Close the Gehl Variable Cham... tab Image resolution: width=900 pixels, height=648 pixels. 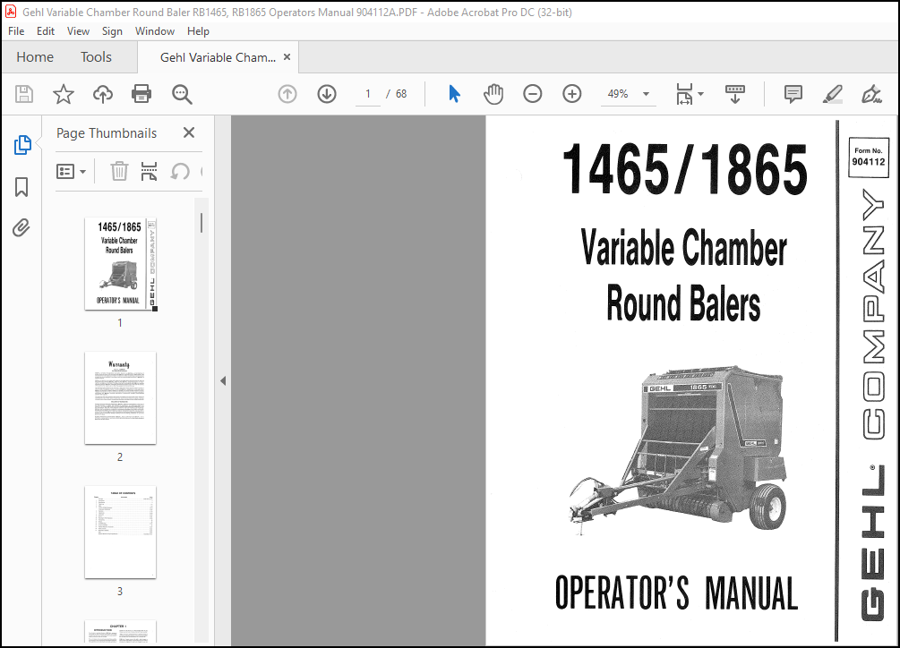287,56
